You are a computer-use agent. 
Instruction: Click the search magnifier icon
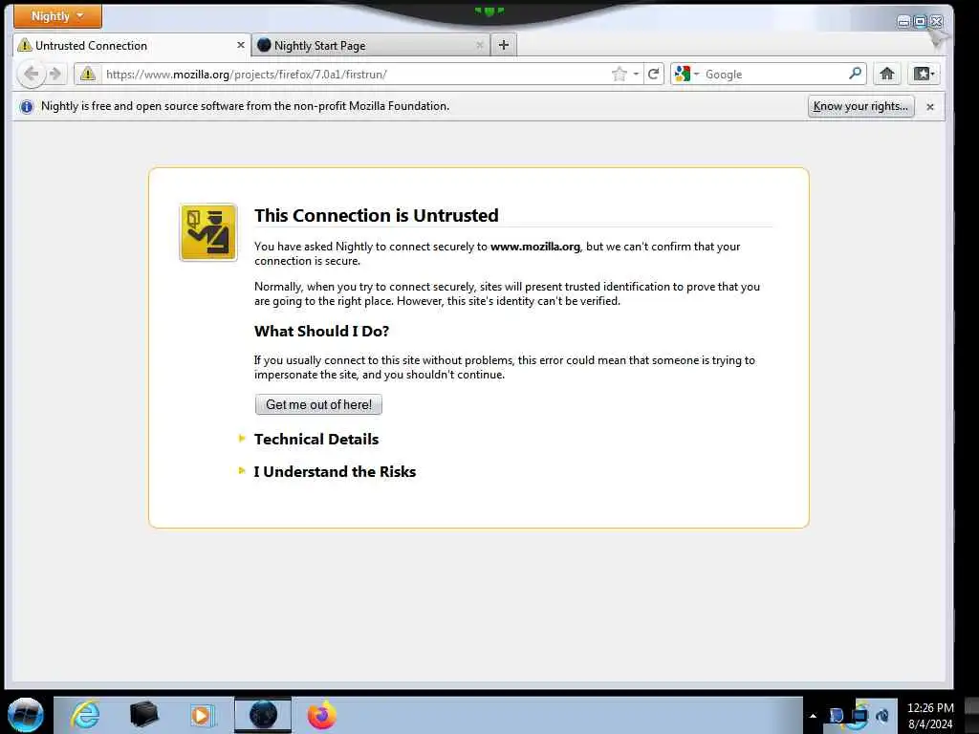(x=856, y=74)
